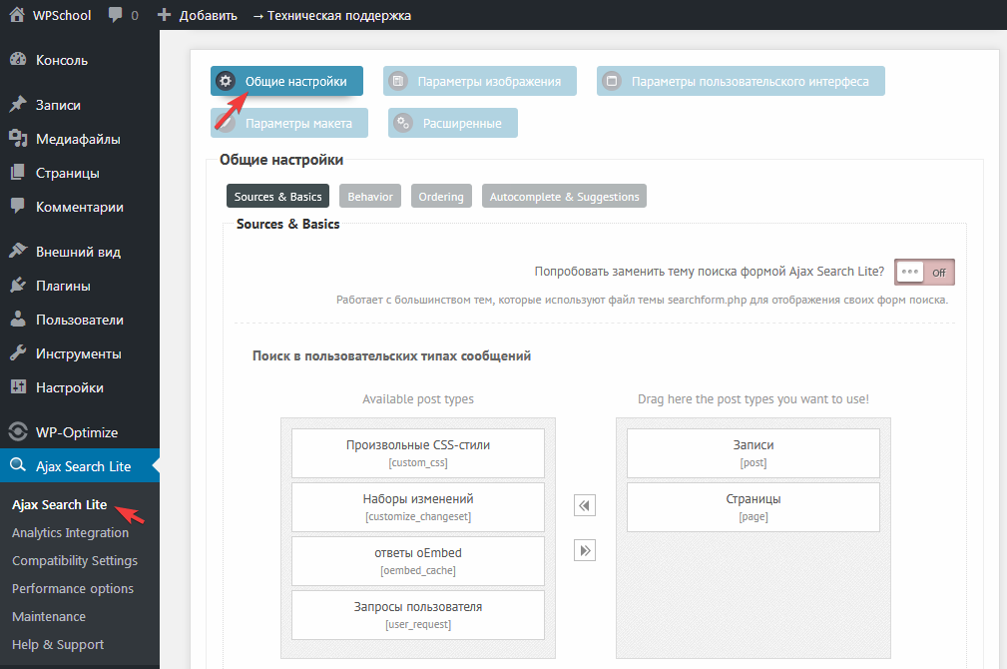Click the plus icon next to Добавить
Image resolution: width=1007 pixels, height=669 pixels.
[165, 16]
